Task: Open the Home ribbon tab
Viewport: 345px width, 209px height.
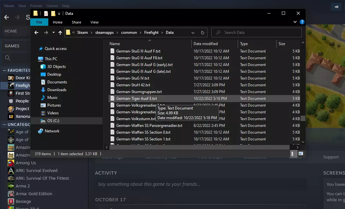Action: pyautogui.click(x=58, y=22)
